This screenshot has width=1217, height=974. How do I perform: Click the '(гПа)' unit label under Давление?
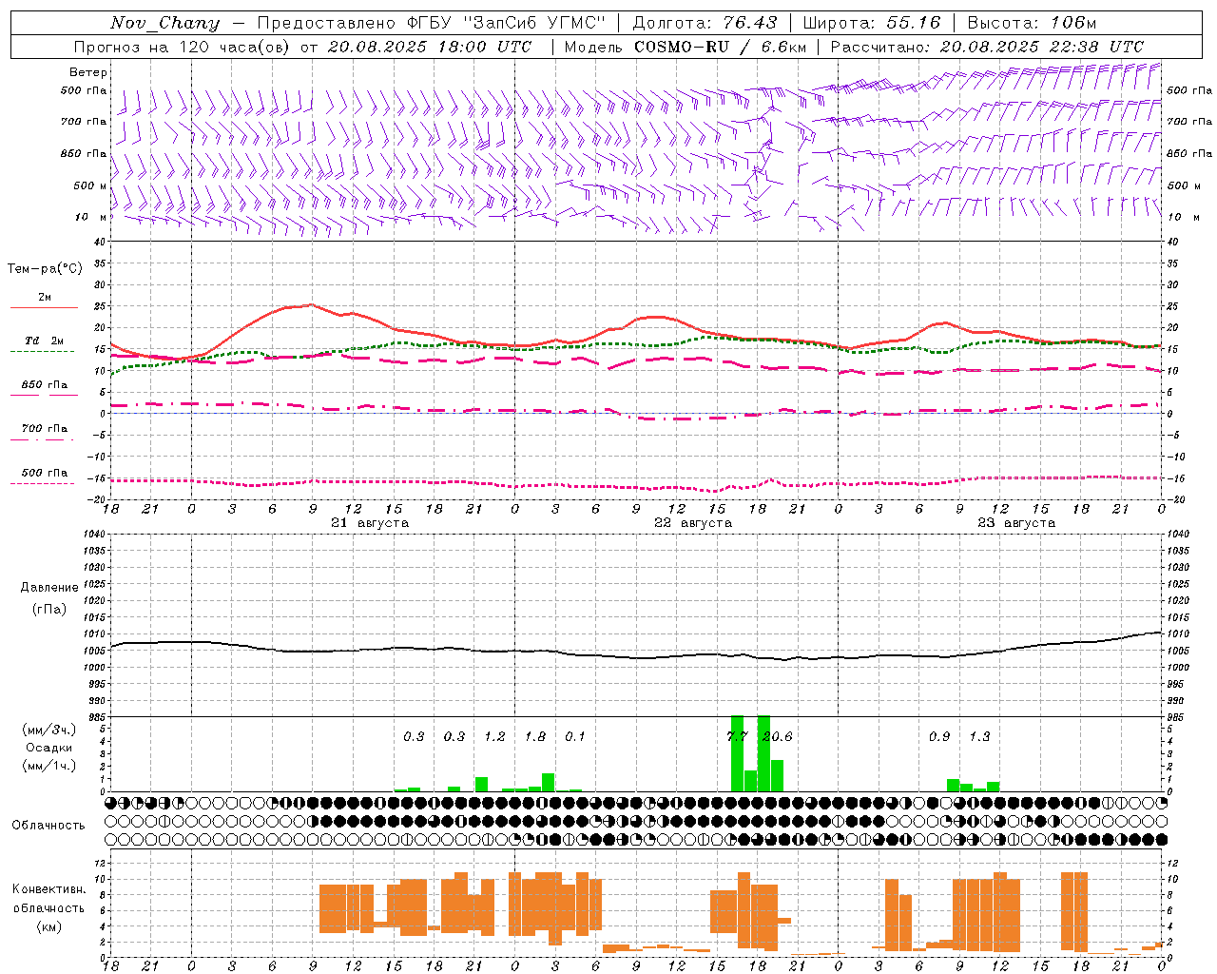pyautogui.click(x=49, y=610)
